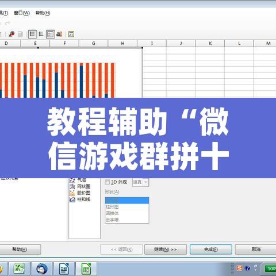Image resolution: width=276 pixels, height=276 pixels.
Task: Select column header H
Action: tap(122, 43)
